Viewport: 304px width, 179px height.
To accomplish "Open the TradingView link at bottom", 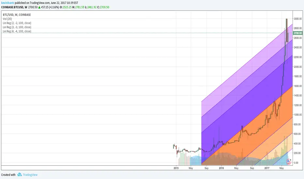I will pos(30,175).
